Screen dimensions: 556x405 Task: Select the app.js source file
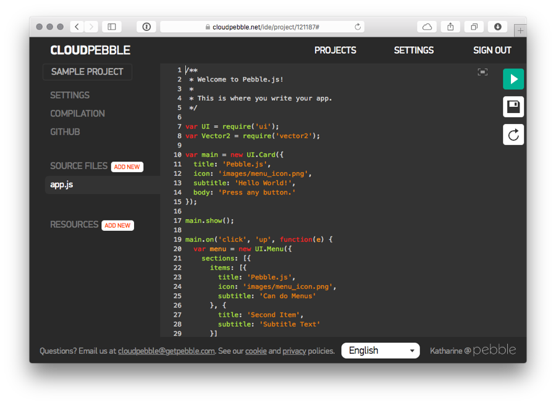tap(103, 185)
